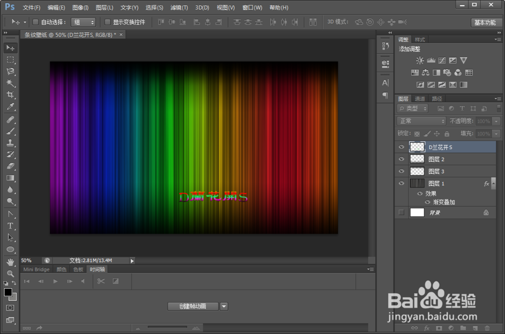Open the 图像(I) menu

(x=80, y=8)
